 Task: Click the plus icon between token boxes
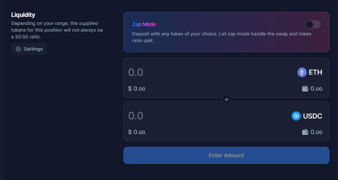click(226, 100)
